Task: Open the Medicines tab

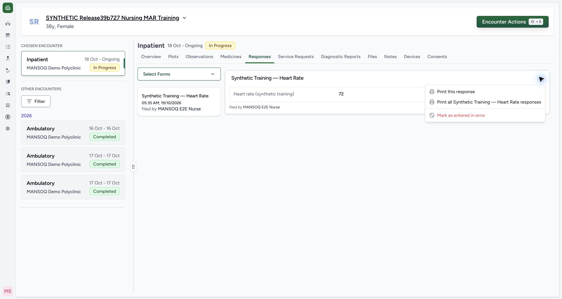Action: pyautogui.click(x=231, y=56)
